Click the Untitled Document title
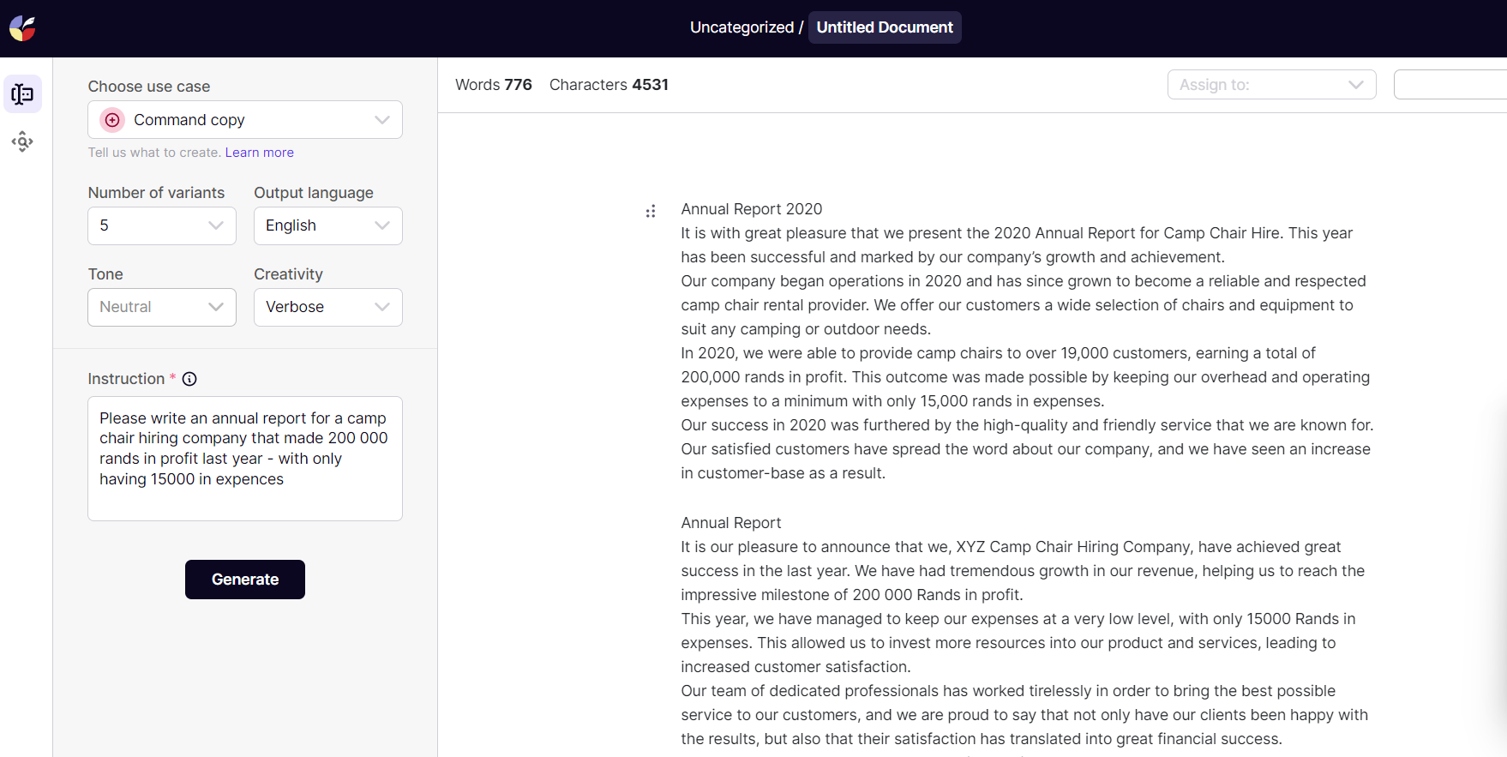This screenshot has width=1507, height=757. click(x=884, y=27)
